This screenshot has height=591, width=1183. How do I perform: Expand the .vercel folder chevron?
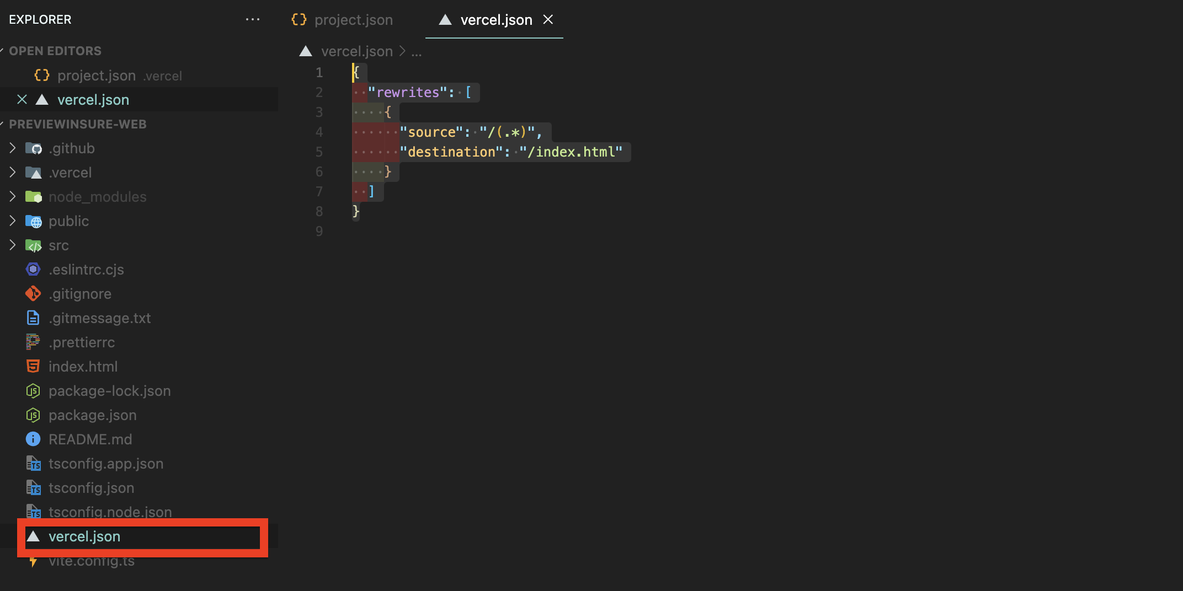12,173
